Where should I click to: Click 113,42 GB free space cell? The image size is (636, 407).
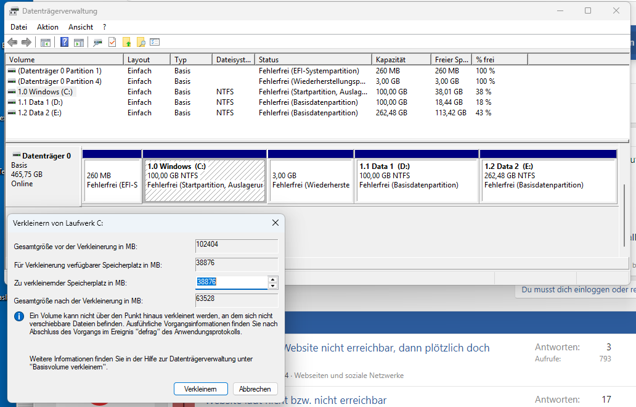(450, 113)
